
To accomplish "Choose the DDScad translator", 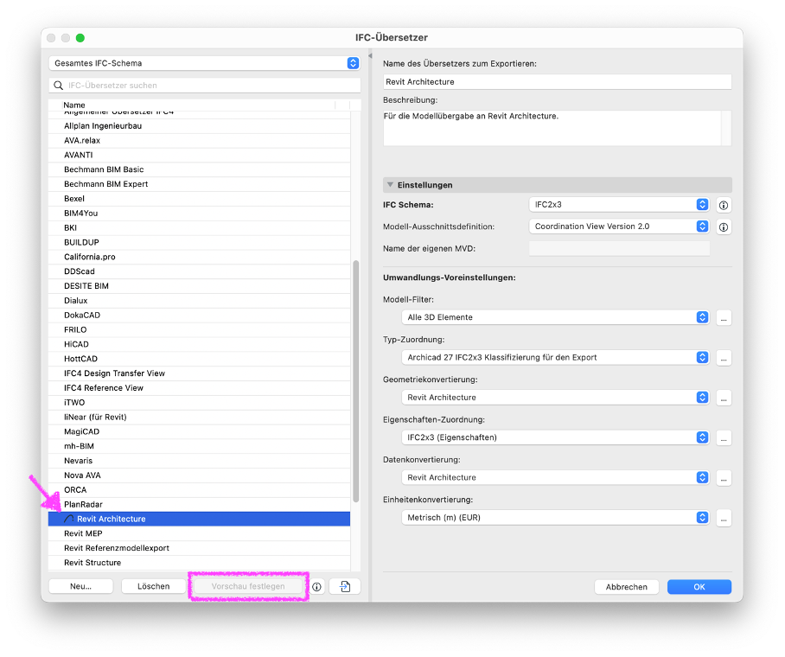I will pyautogui.click(x=199, y=271).
